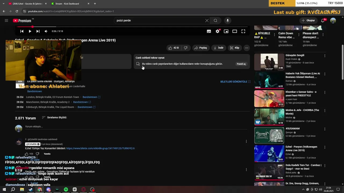Open the account avatar menu

click(x=333, y=21)
